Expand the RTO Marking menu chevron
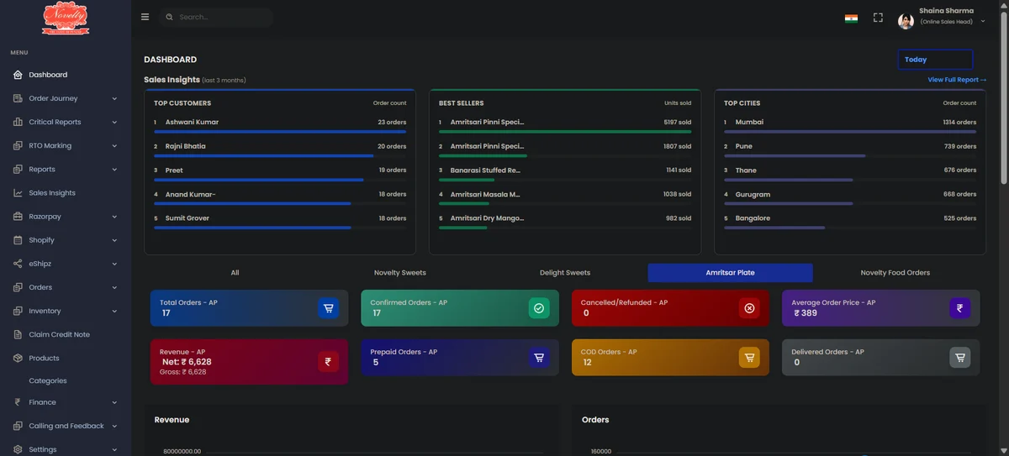1009x456 pixels. pyautogui.click(x=114, y=145)
